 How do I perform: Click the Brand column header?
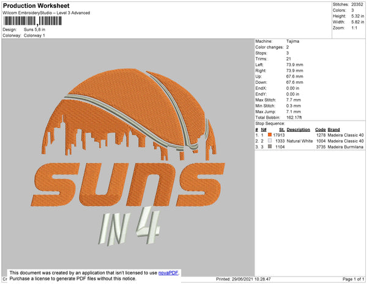[x=333, y=130]
